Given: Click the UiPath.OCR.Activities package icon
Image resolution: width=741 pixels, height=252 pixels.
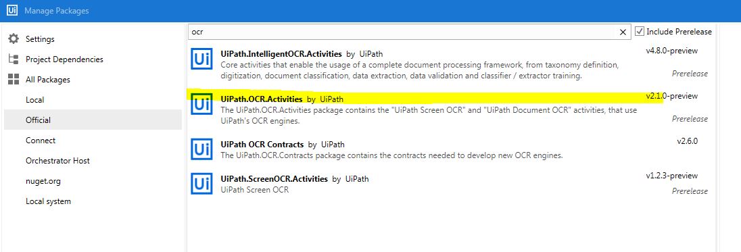Looking at the screenshot, I should (x=201, y=104).
